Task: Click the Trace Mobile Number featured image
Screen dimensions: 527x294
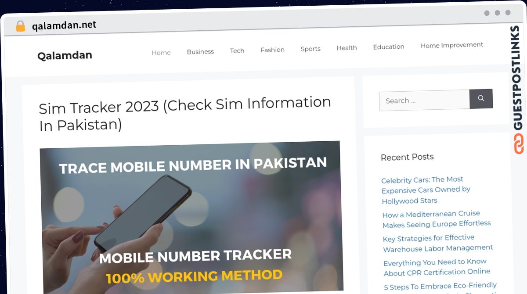Action: point(191,217)
